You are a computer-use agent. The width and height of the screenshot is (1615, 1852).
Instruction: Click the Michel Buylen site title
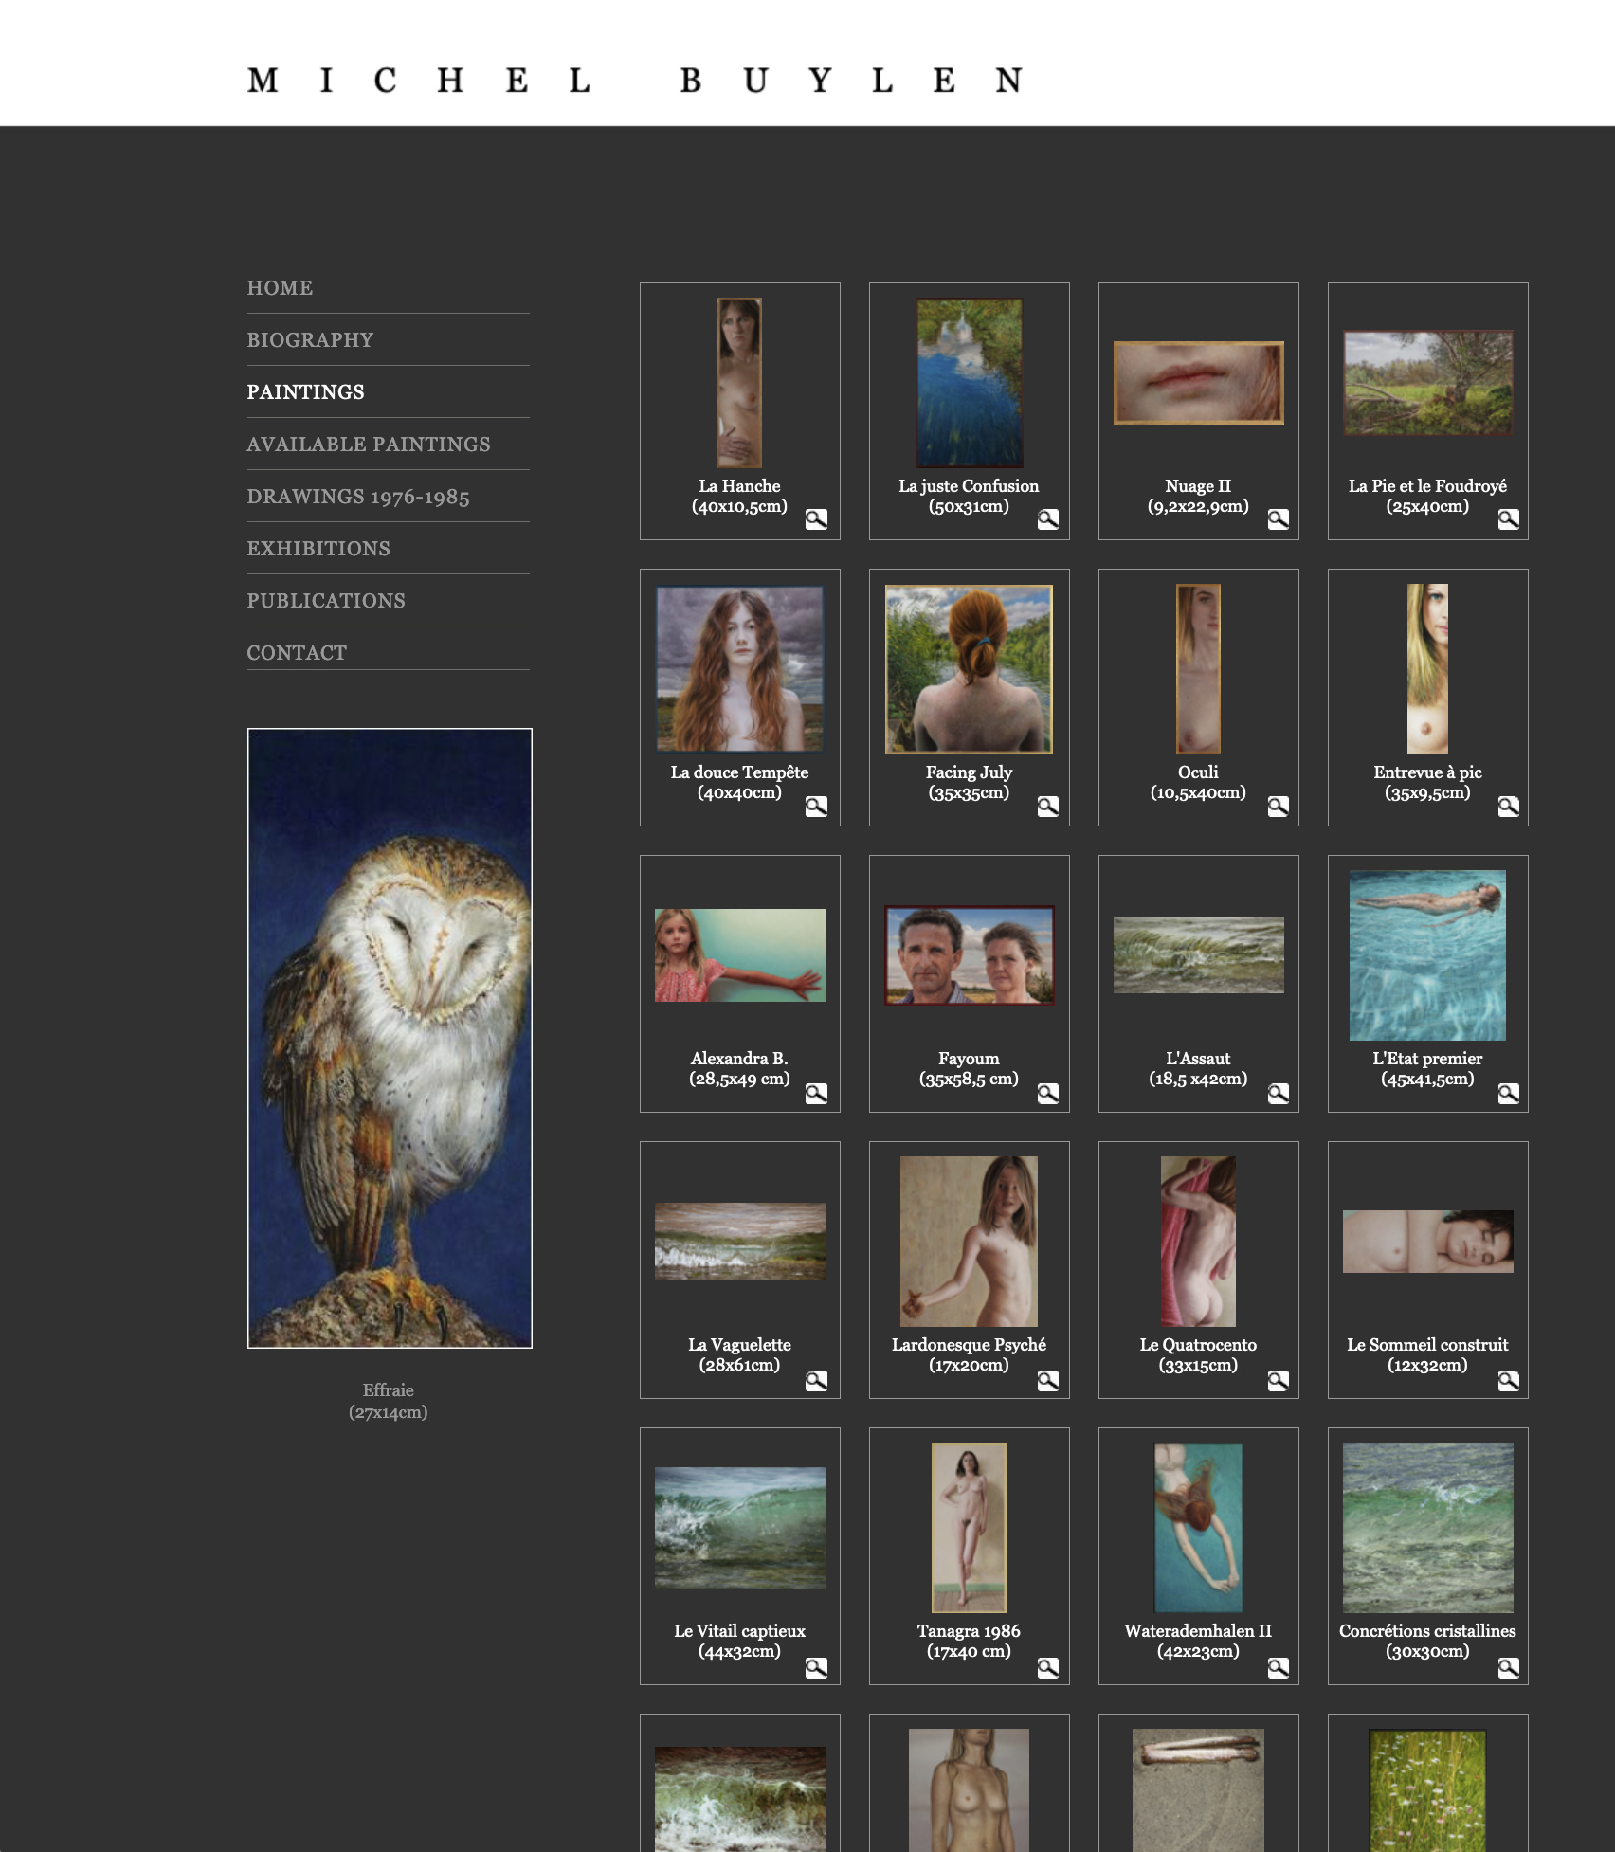635,81
